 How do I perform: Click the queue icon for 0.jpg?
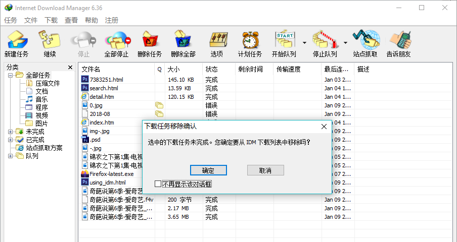click(159, 105)
